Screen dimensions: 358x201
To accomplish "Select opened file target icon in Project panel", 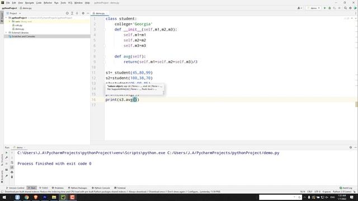I will (x=67, y=13).
